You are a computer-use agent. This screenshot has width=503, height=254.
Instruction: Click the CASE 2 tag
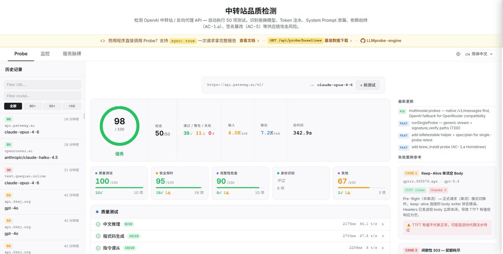click(x=411, y=250)
